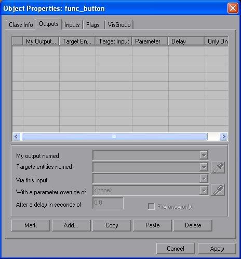Image resolution: width=241 pixels, height=259 pixels.
Task: Open the My output named dropdown
Action: tap(204, 155)
